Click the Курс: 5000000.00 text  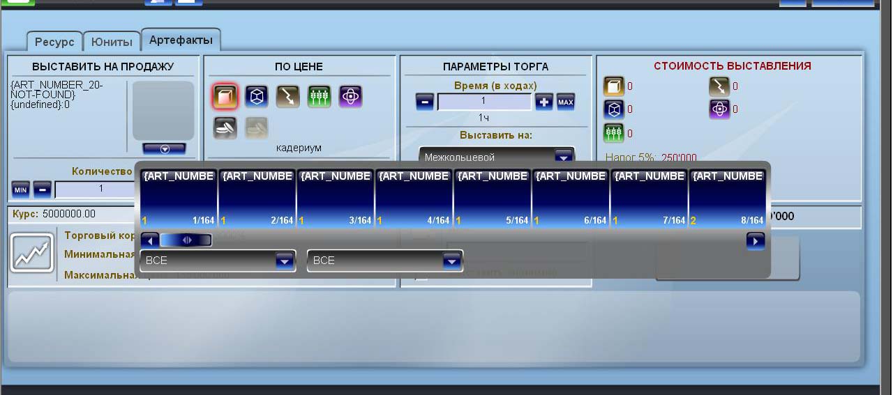[x=54, y=214]
